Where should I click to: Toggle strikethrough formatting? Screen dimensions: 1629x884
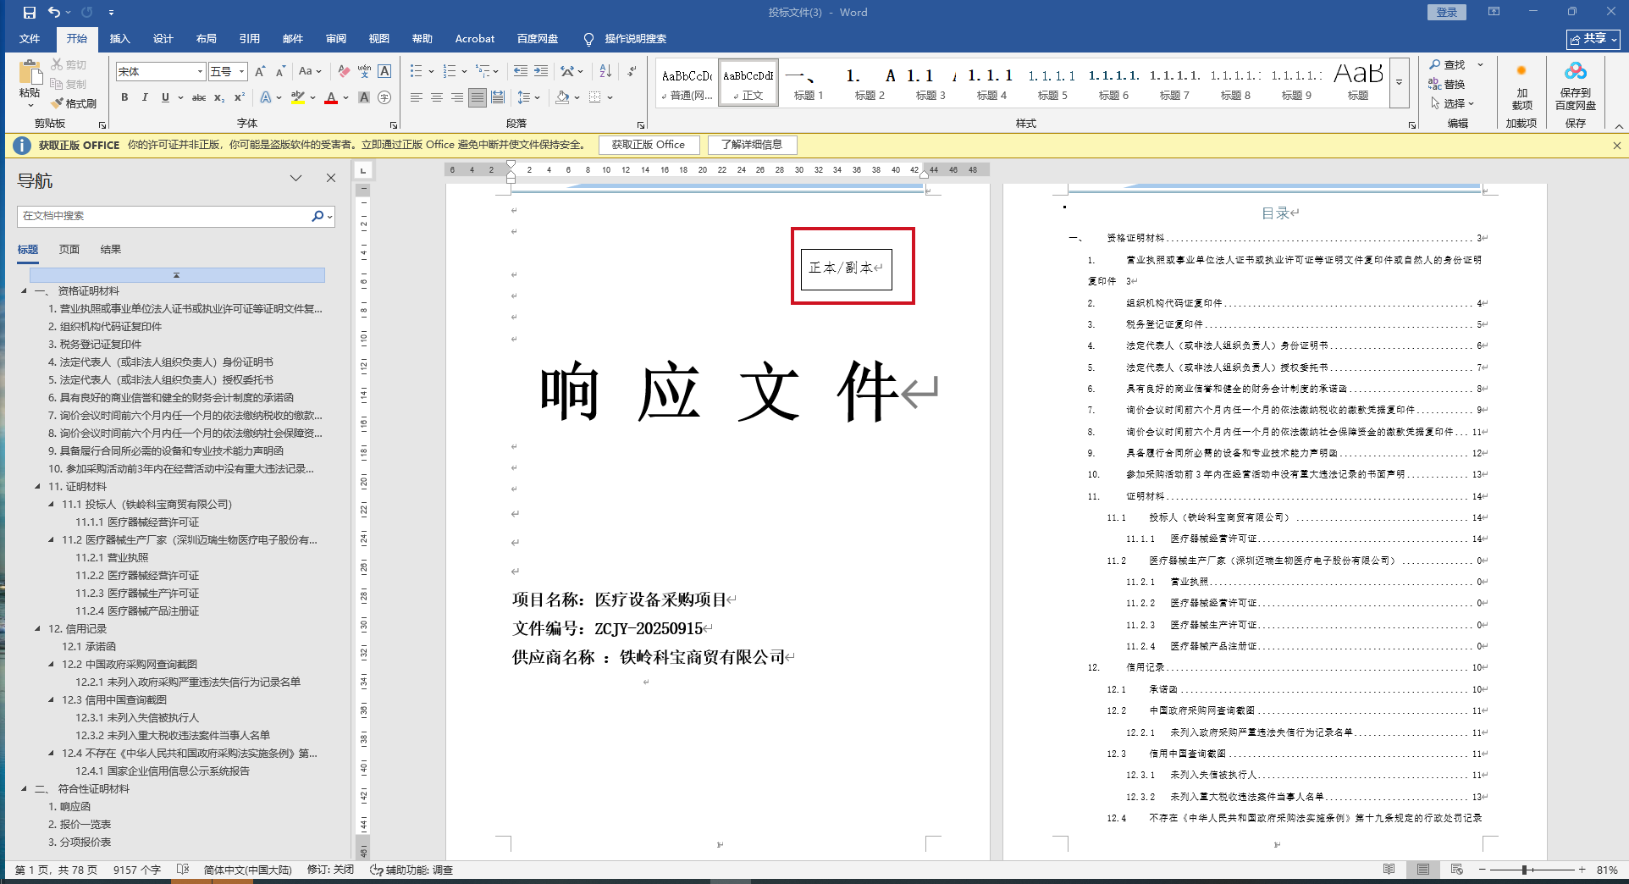click(199, 97)
